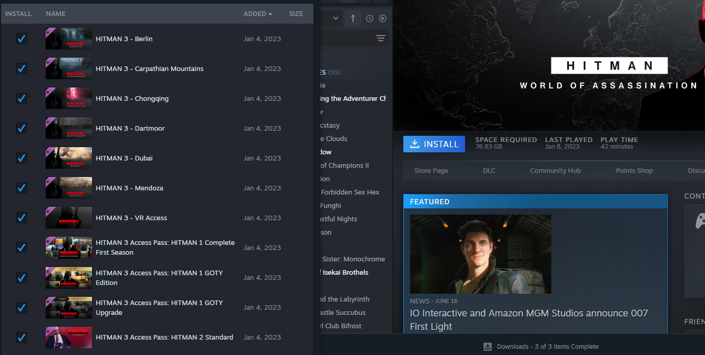Open the featured 007 First Light news image
The width and height of the screenshot is (705, 355).
point(480,254)
